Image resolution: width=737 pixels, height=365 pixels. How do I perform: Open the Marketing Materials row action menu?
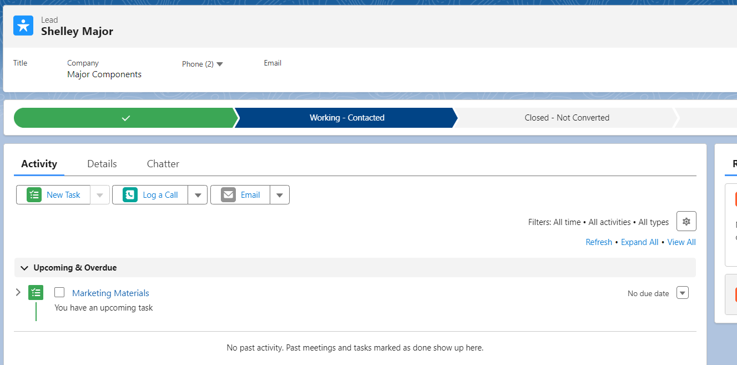pyautogui.click(x=683, y=293)
